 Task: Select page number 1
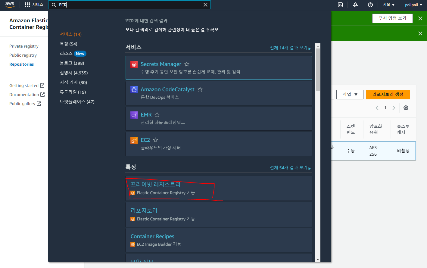(x=385, y=108)
